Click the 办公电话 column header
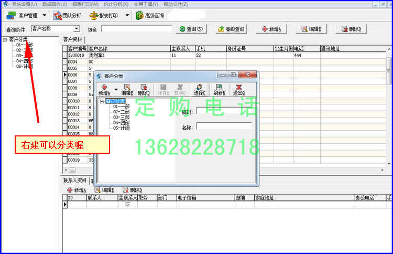Image resolution: width=393 pixels, height=254 pixels. [x=370, y=198]
